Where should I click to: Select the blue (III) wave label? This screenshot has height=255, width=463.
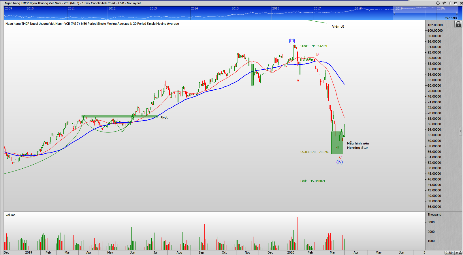point(292,41)
